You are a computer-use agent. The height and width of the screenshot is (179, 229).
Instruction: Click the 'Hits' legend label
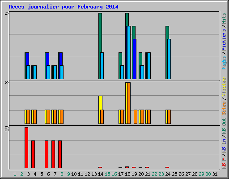point(224,18)
